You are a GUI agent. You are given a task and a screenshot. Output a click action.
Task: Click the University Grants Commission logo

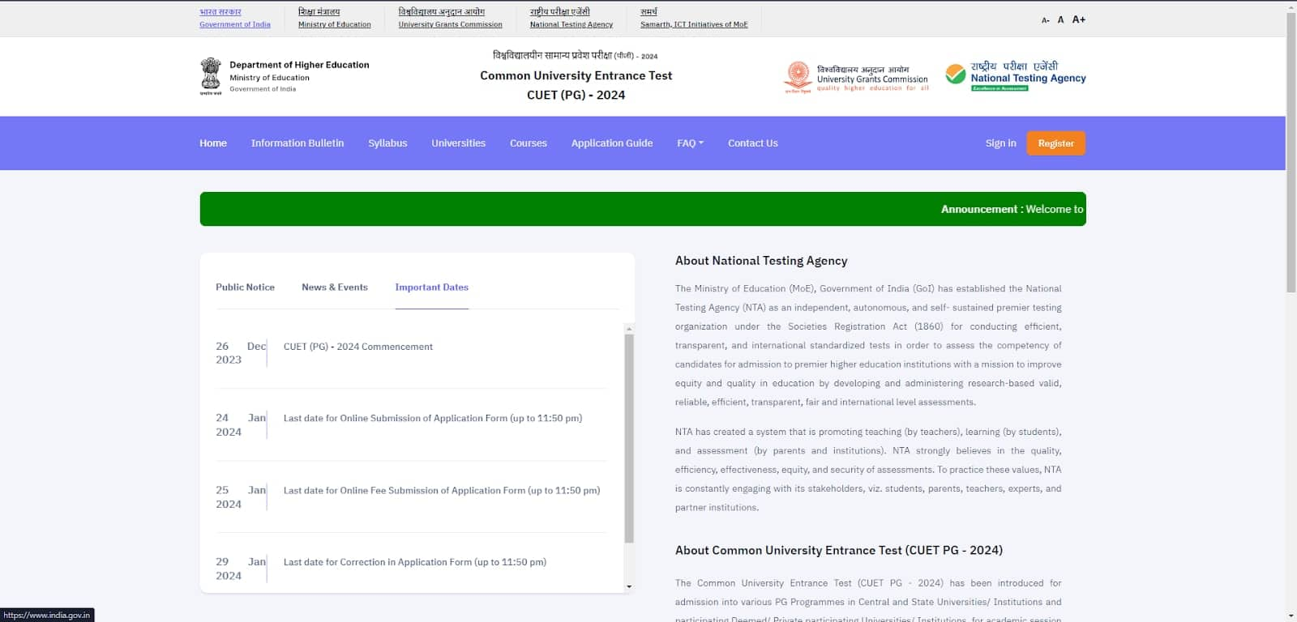[857, 78]
